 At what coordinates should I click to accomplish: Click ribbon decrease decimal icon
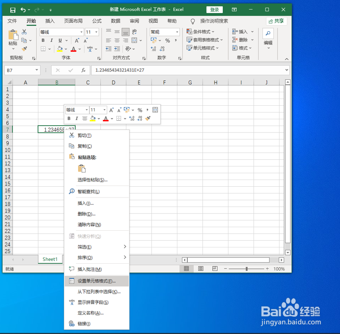162,49
